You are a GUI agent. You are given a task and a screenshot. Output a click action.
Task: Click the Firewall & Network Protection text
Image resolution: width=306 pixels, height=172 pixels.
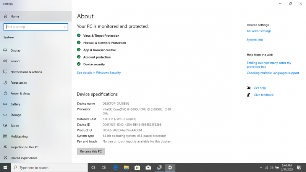[105, 43]
